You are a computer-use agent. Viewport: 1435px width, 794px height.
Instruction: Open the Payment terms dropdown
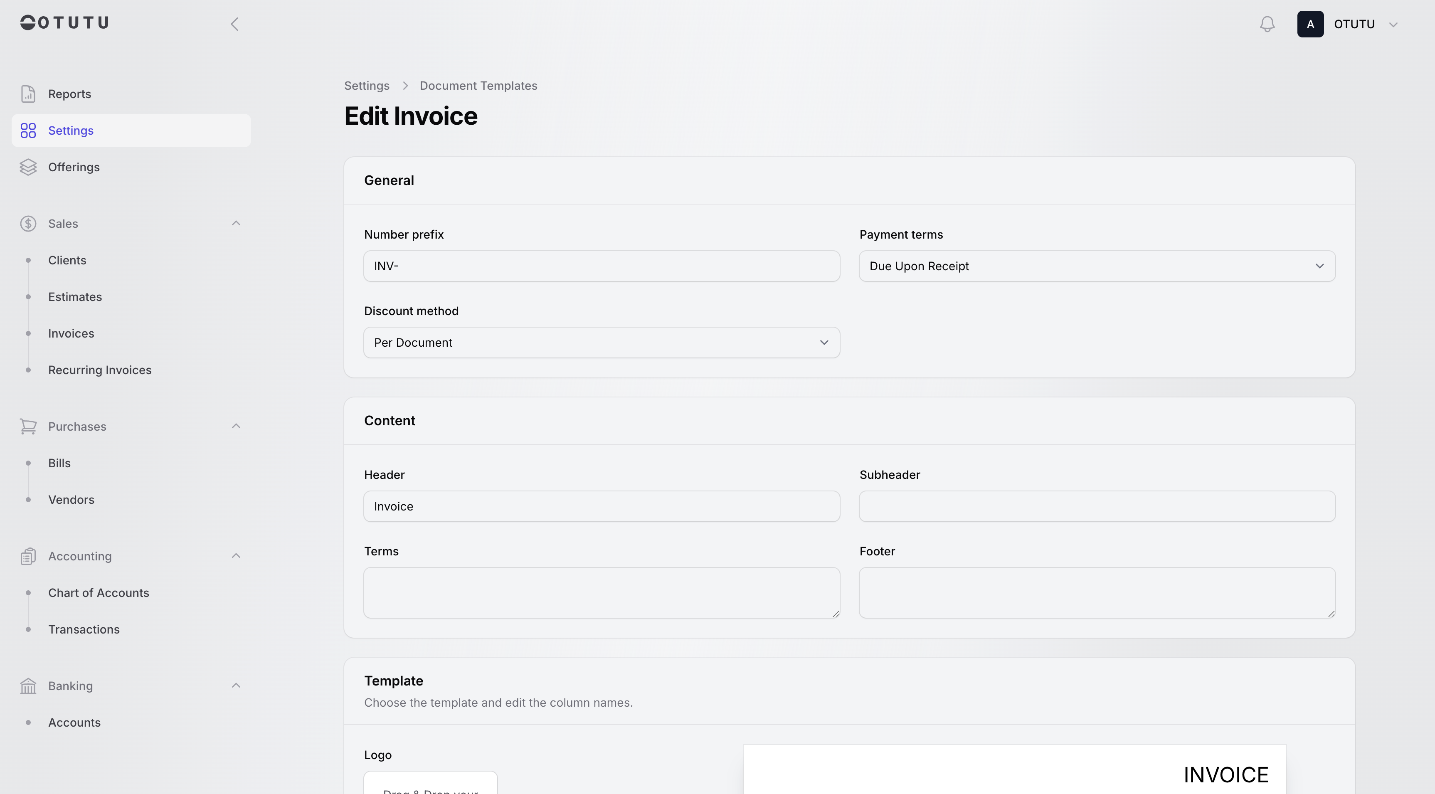pyautogui.click(x=1096, y=266)
